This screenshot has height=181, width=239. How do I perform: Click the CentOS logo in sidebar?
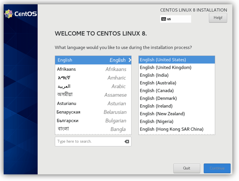[21, 14]
